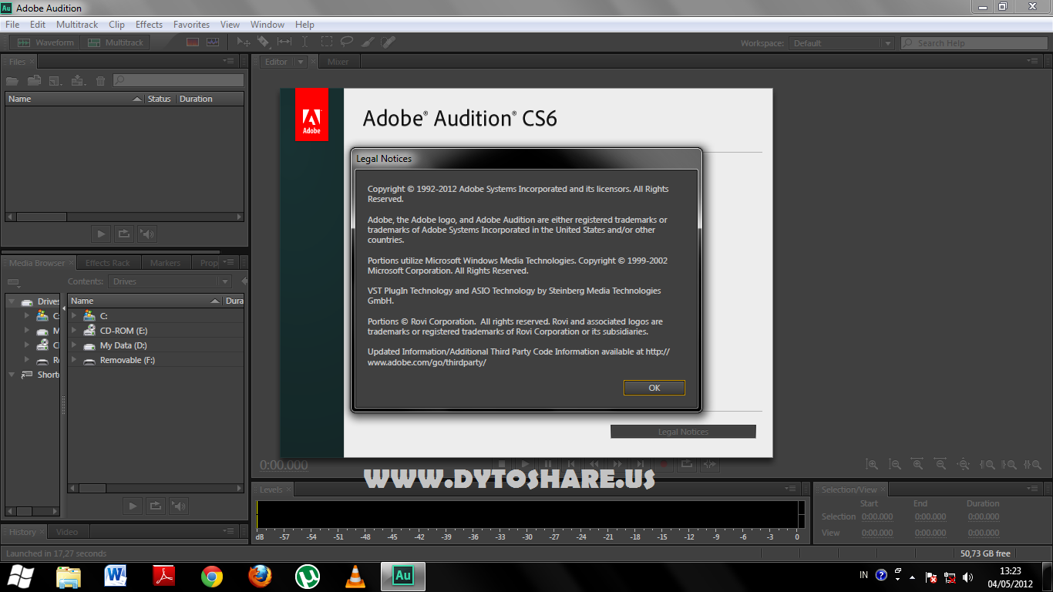Click the Delete trash icon in Files panel
1053x592 pixels.
pyautogui.click(x=100, y=80)
